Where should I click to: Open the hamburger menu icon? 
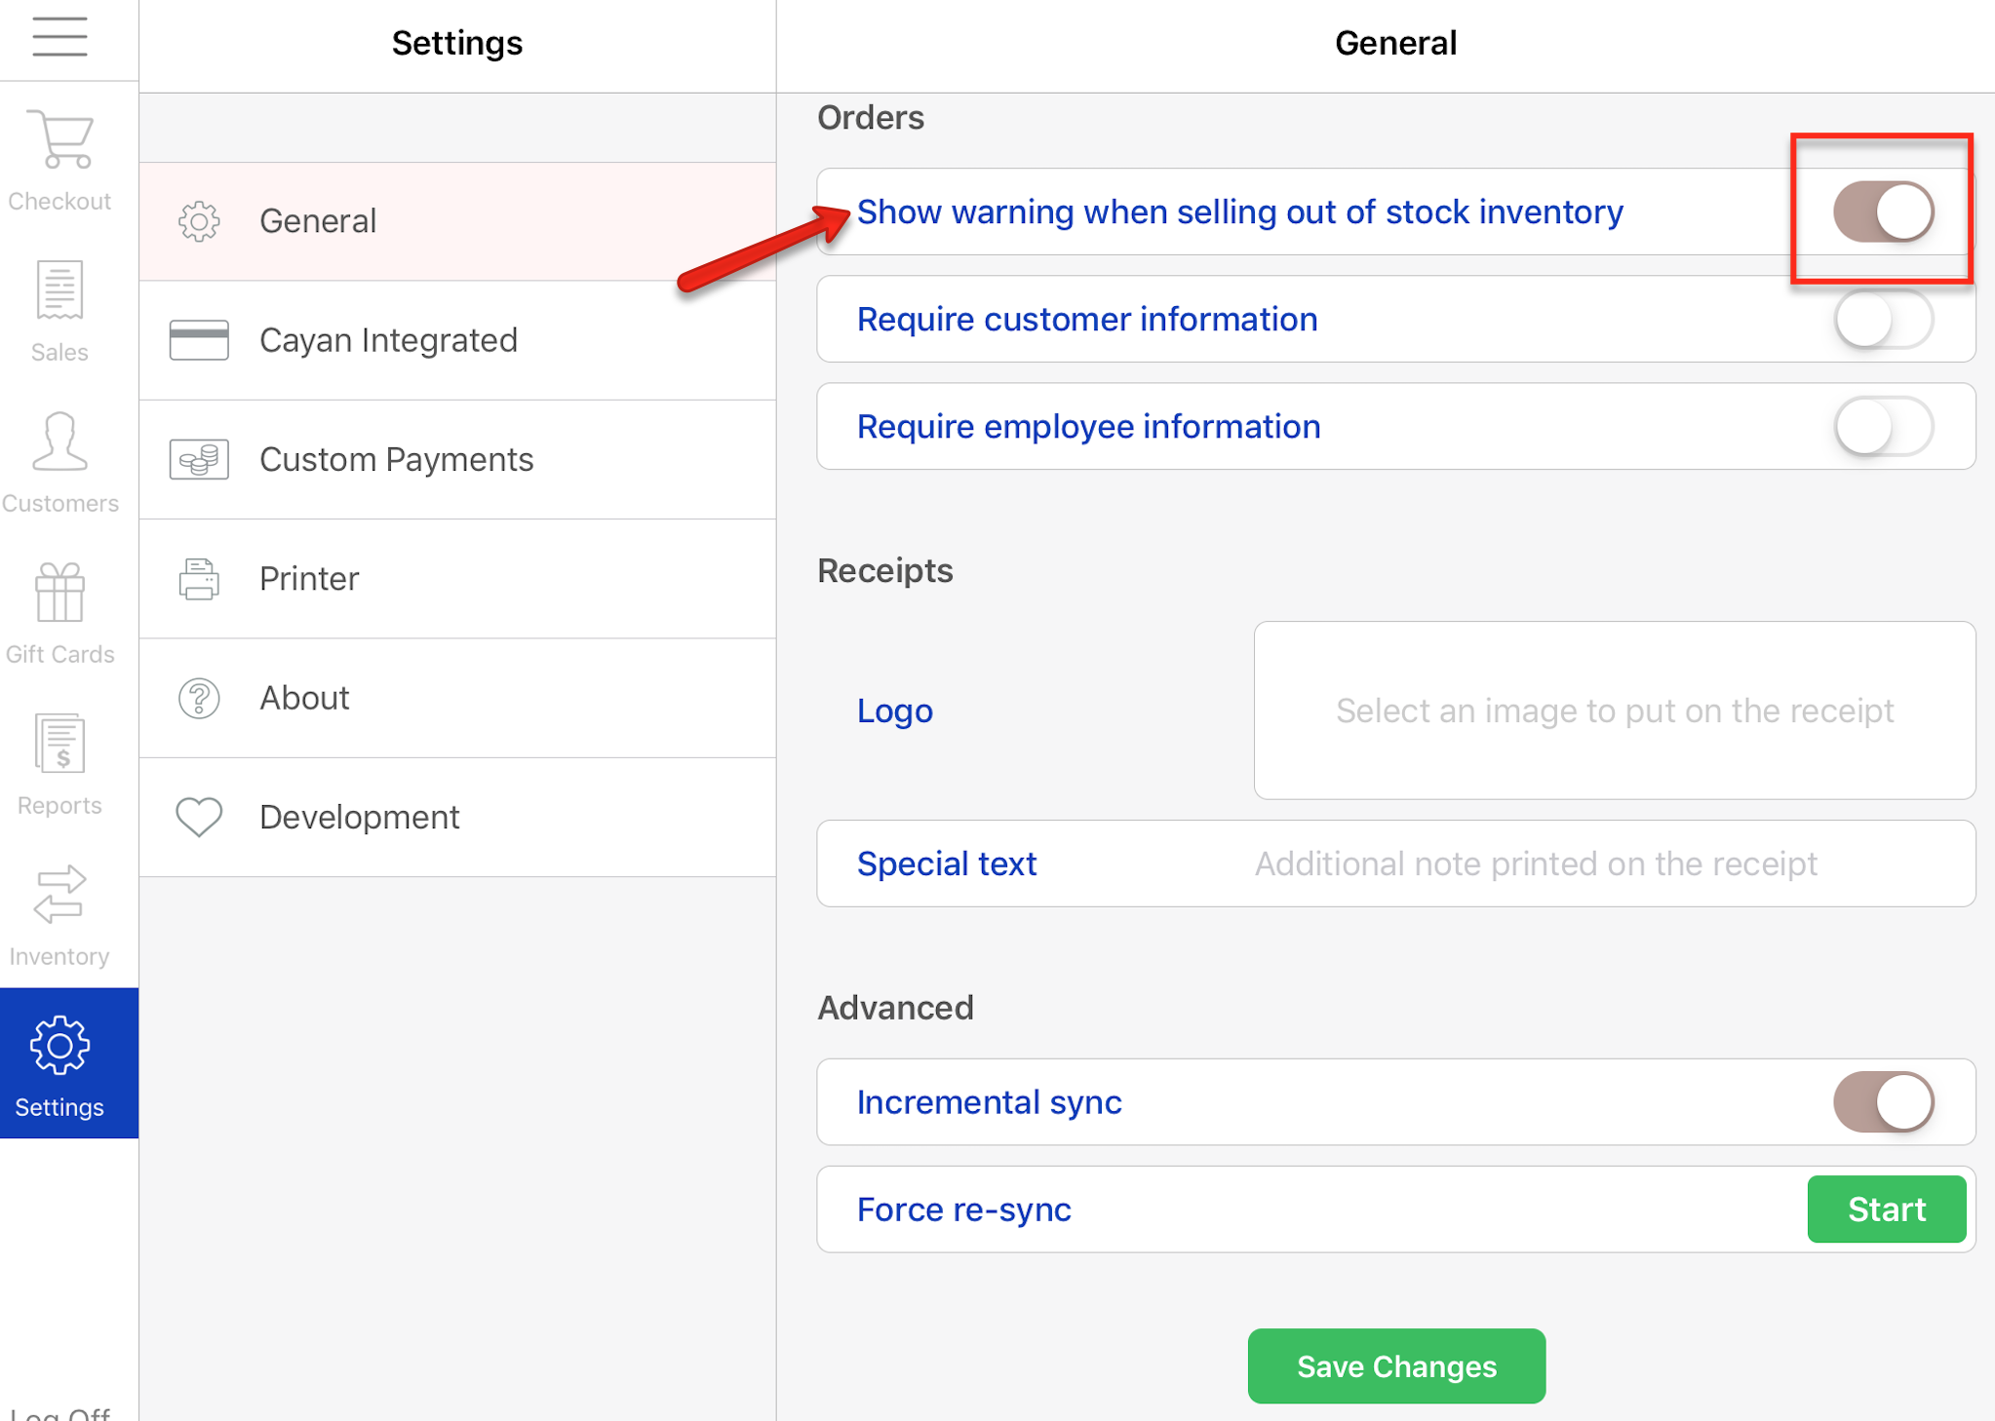tap(59, 37)
